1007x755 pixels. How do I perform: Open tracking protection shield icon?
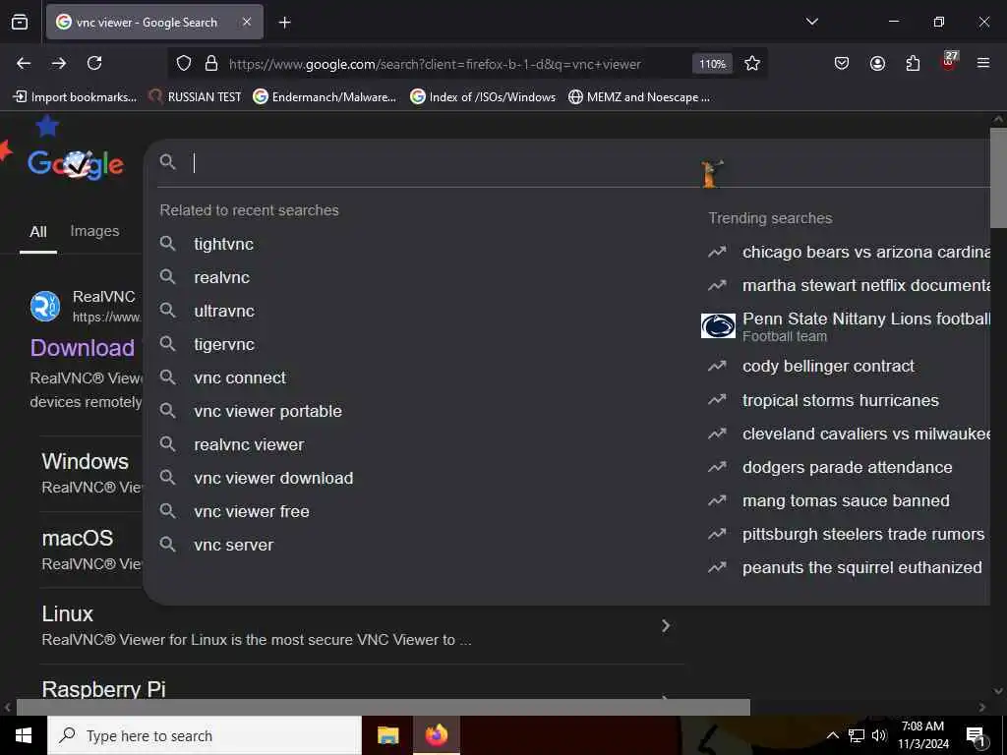click(184, 64)
